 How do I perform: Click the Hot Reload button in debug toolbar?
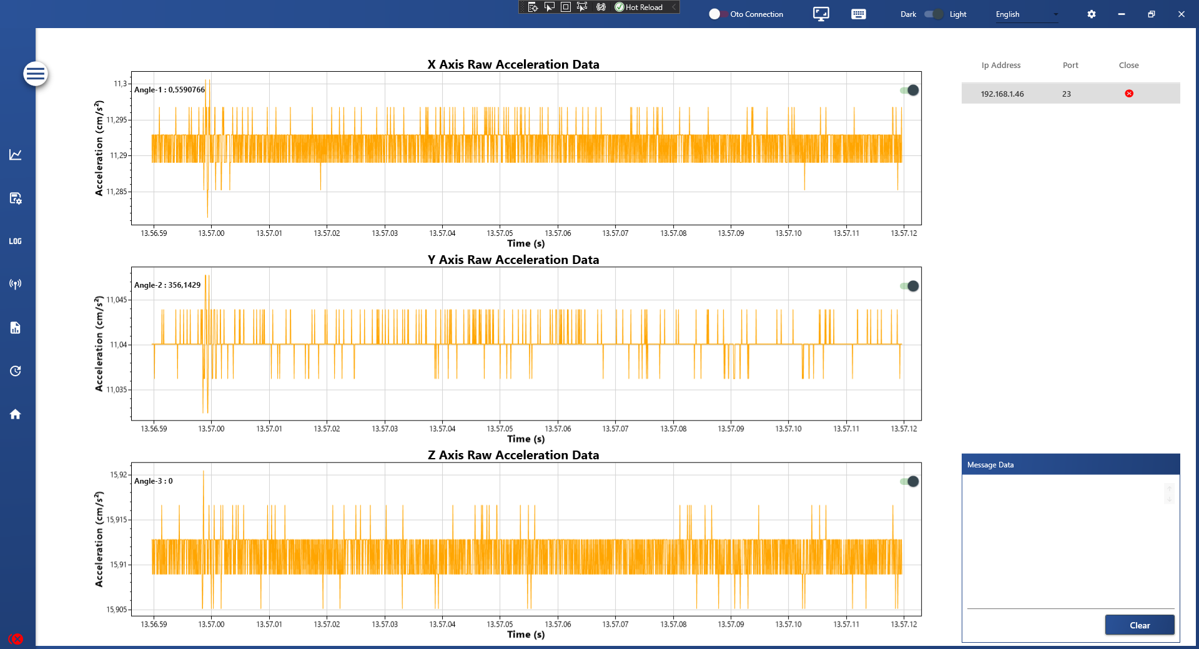637,7
